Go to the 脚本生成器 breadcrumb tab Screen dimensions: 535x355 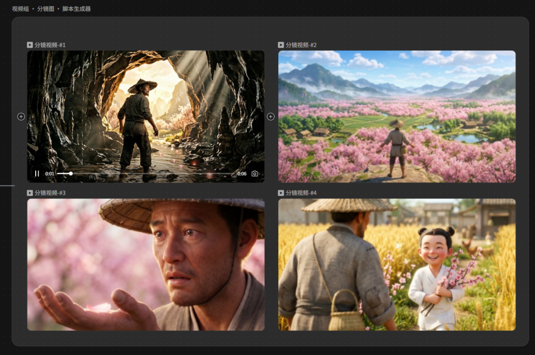(76, 9)
